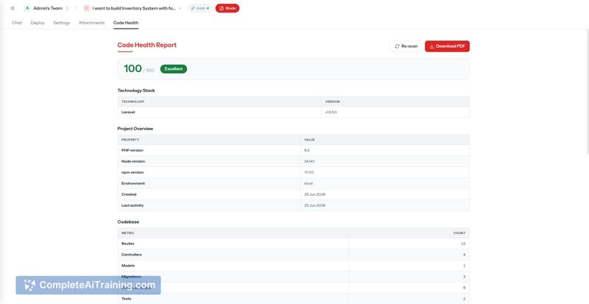Go to the Attachments tab
The height and width of the screenshot is (304, 589).
pos(91,23)
